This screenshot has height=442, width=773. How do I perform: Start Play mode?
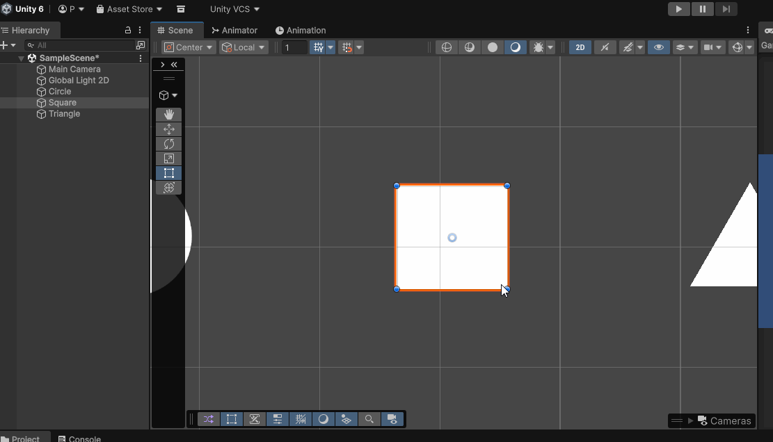pos(679,9)
